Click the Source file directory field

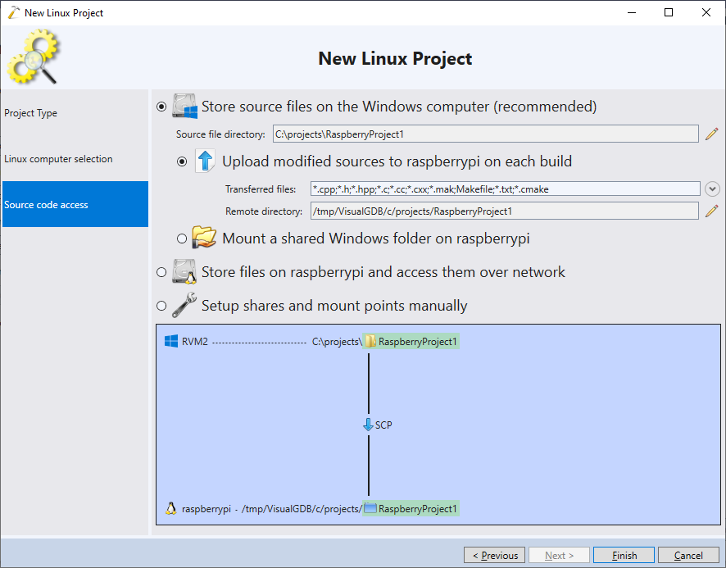(x=486, y=134)
